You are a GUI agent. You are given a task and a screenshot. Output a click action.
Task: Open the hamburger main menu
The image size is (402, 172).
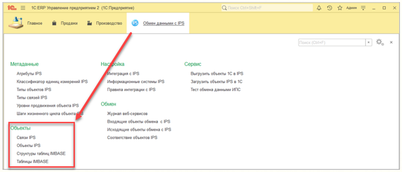coord(23,8)
